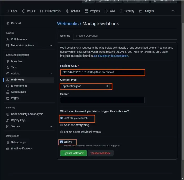Click the Insights graph icon
Viewport: 184px width, 180px height.
click(x=141, y=11)
